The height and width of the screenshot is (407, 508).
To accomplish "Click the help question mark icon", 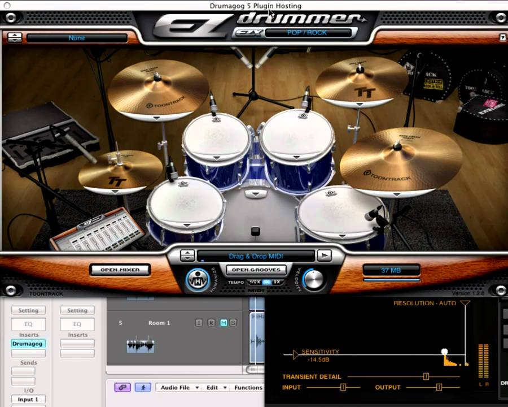I will pos(502,38).
